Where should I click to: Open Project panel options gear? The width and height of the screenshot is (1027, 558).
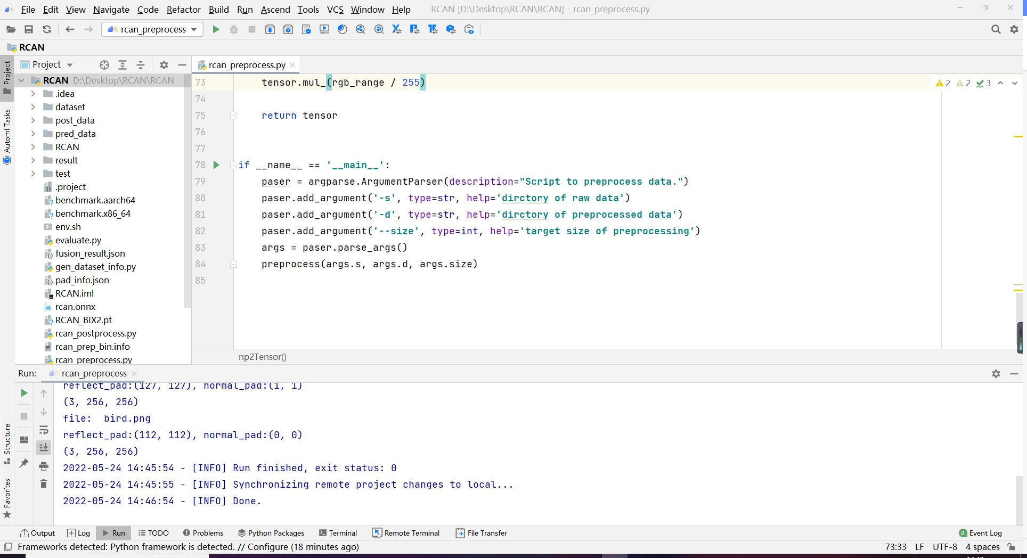click(x=164, y=65)
